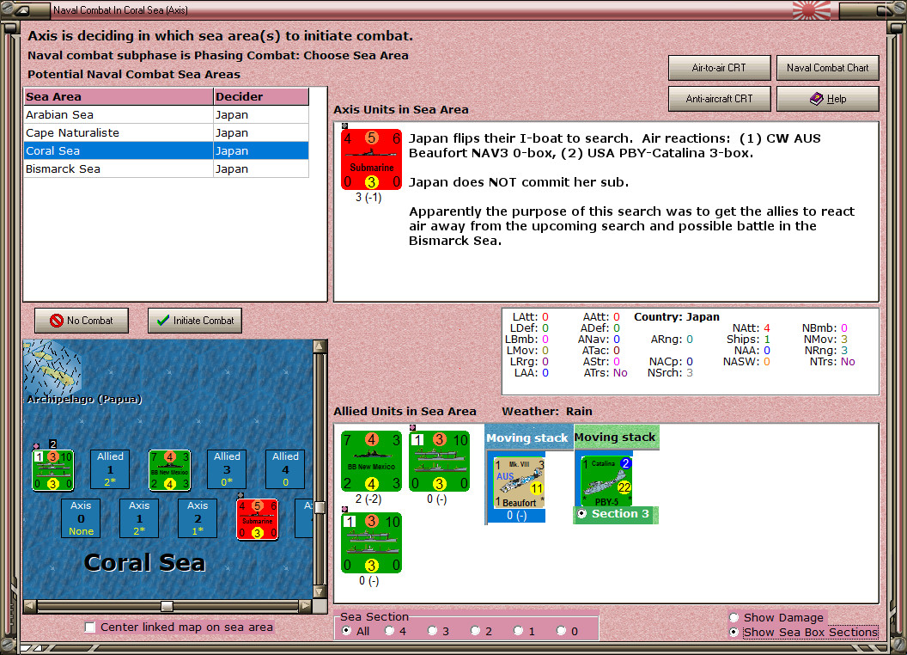Click the Weather: Rain label
The image size is (907, 655).
point(546,411)
